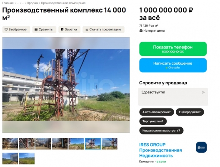The width and height of the screenshot is (220, 167).
Task: Go to Главная breadcrumb
Action: [x=8, y=3]
